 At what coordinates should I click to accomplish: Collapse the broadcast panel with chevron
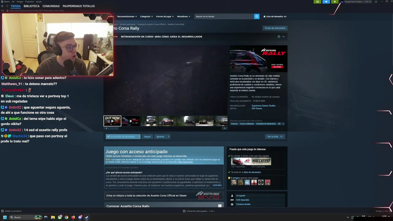[283, 37]
